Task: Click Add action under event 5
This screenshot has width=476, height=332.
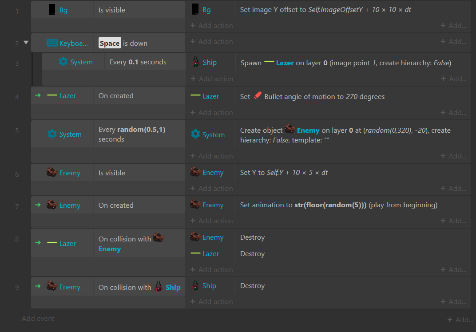Action: pos(212,156)
